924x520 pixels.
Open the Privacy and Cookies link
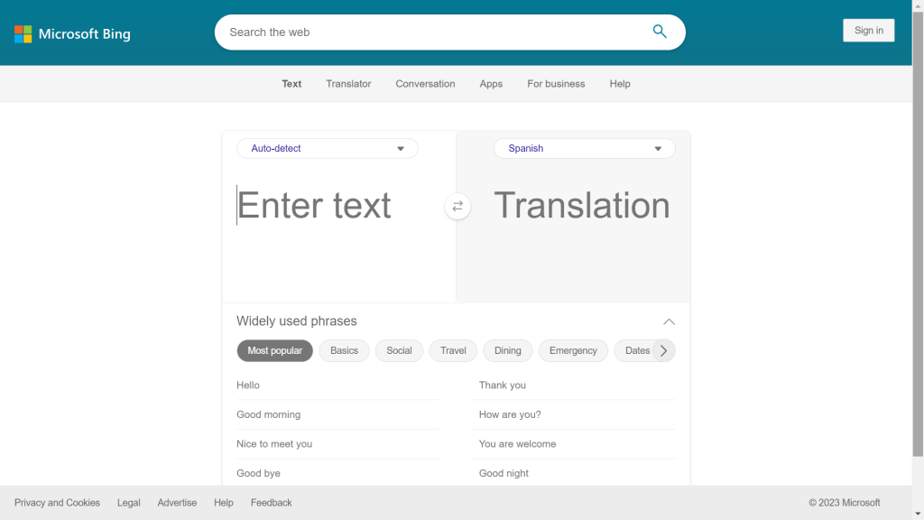point(57,503)
